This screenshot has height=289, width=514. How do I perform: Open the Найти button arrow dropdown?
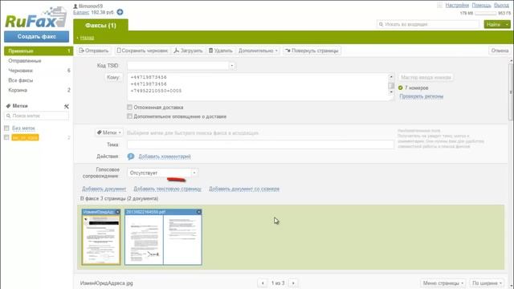point(507,25)
